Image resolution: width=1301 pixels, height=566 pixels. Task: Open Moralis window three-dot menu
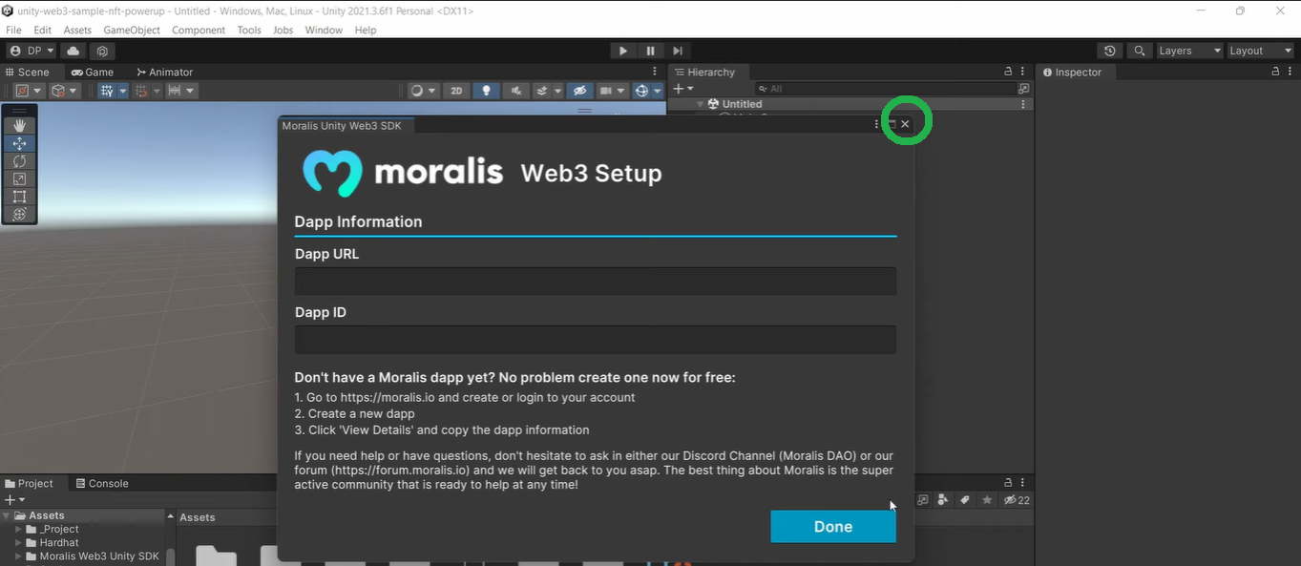pos(876,124)
